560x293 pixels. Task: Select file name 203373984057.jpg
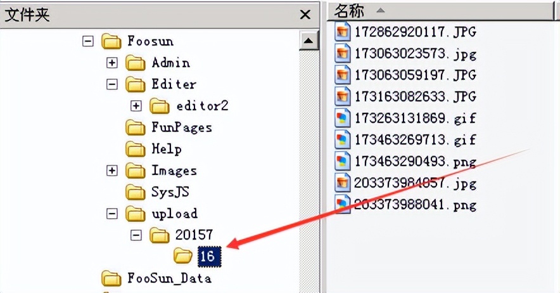click(x=416, y=183)
